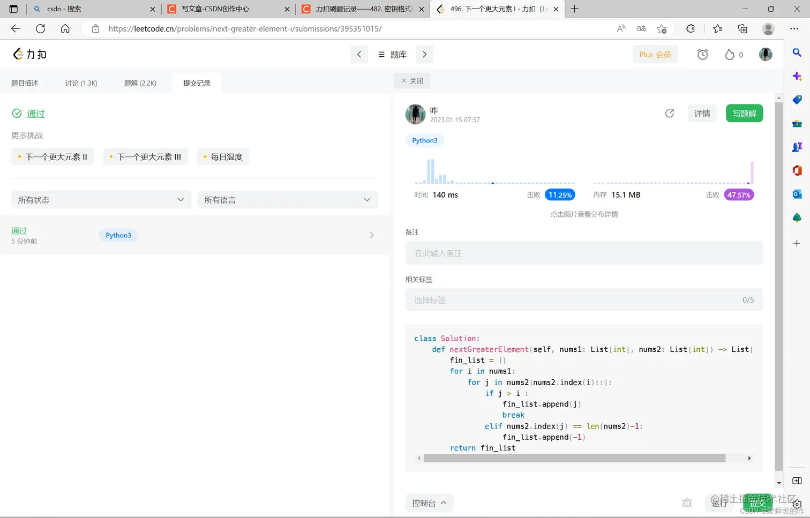Click the debug bug icon
This screenshot has width=810, height=518.
687,502
